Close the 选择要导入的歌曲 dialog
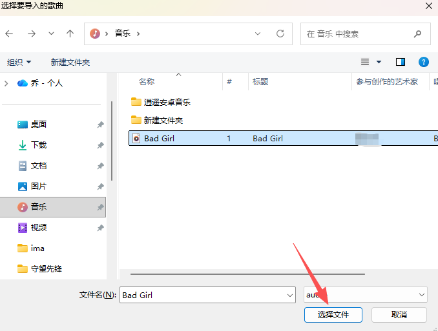438x331 pixels. point(429,6)
